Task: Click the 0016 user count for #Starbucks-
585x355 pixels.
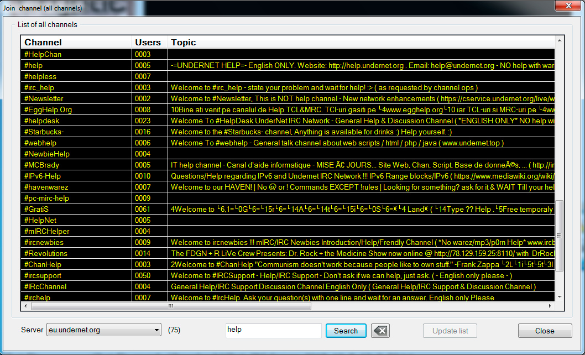Action: coord(143,132)
